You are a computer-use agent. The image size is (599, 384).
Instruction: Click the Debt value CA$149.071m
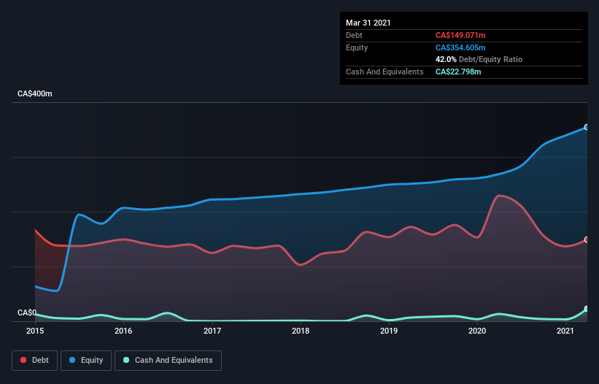point(460,35)
